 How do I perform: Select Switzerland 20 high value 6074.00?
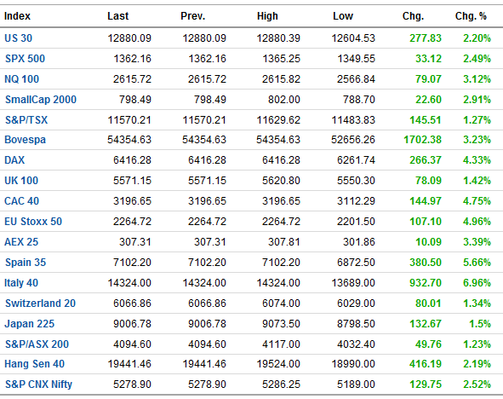(281, 304)
